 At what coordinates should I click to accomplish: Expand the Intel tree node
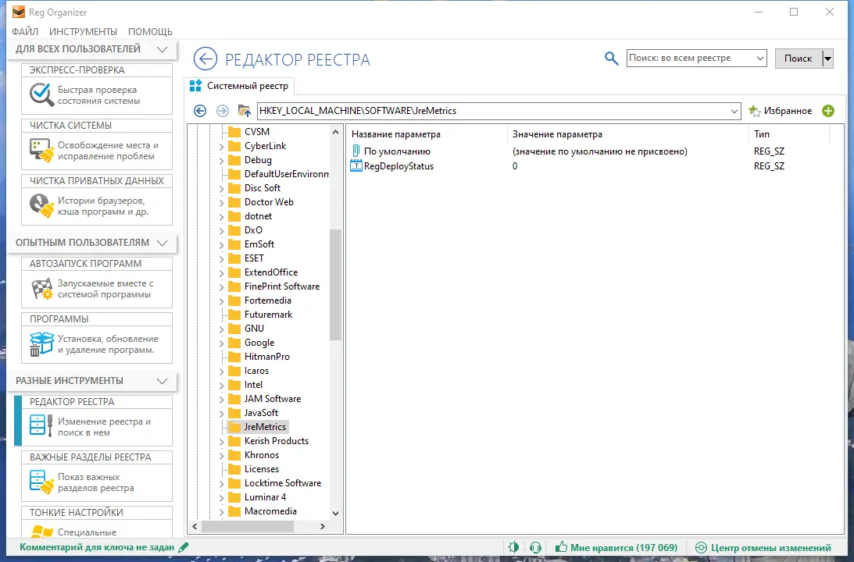tap(221, 385)
